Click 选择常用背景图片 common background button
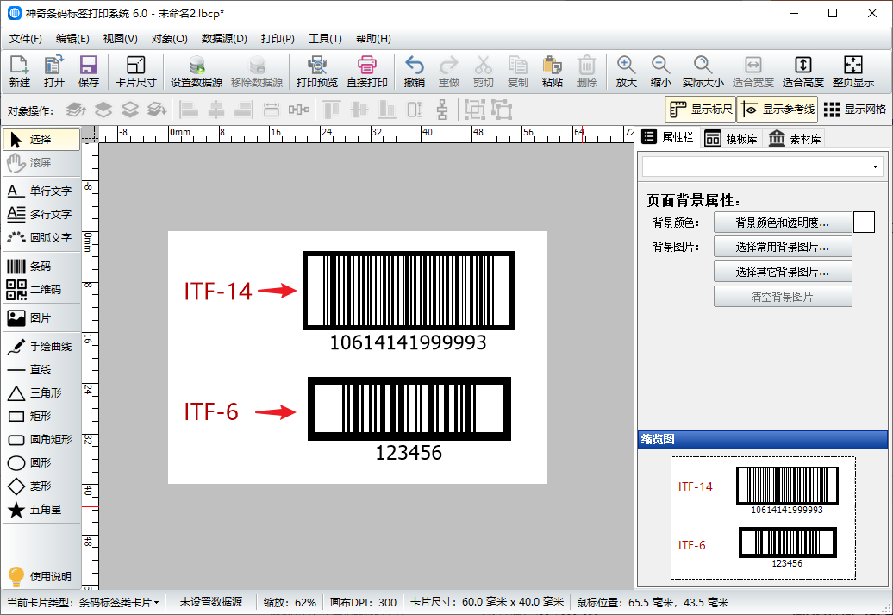Image resolution: width=893 pixels, height=615 pixels. tap(783, 246)
